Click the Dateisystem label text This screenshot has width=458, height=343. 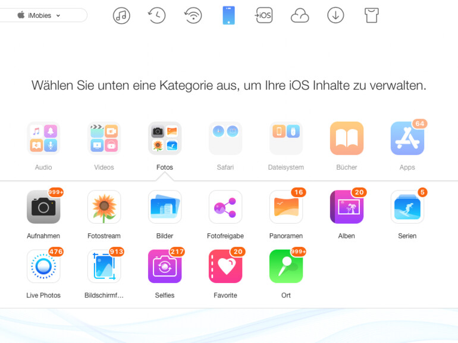(x=286, y=167)
